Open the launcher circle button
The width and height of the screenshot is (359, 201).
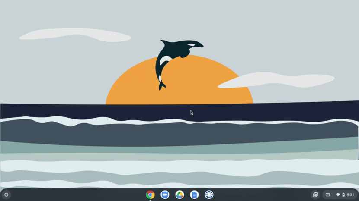tap(6, 195)
